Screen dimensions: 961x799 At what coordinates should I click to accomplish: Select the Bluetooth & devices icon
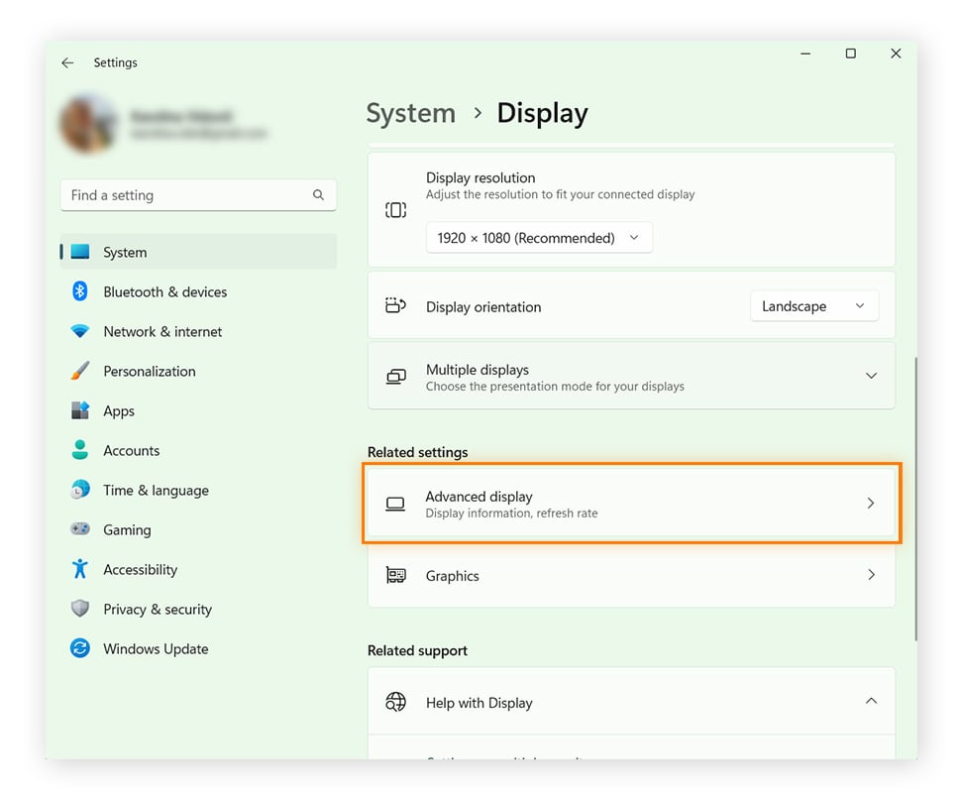click(x=79, y=291)
